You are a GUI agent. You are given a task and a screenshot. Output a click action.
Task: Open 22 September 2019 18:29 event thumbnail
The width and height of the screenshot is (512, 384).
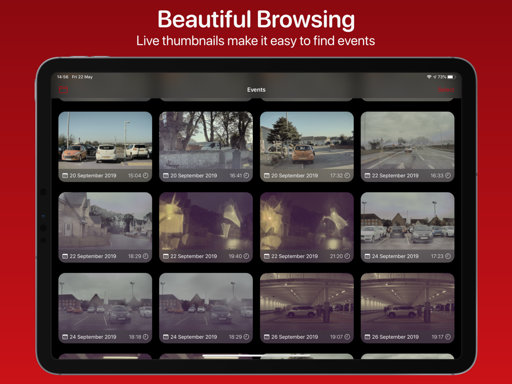[105, 227]
